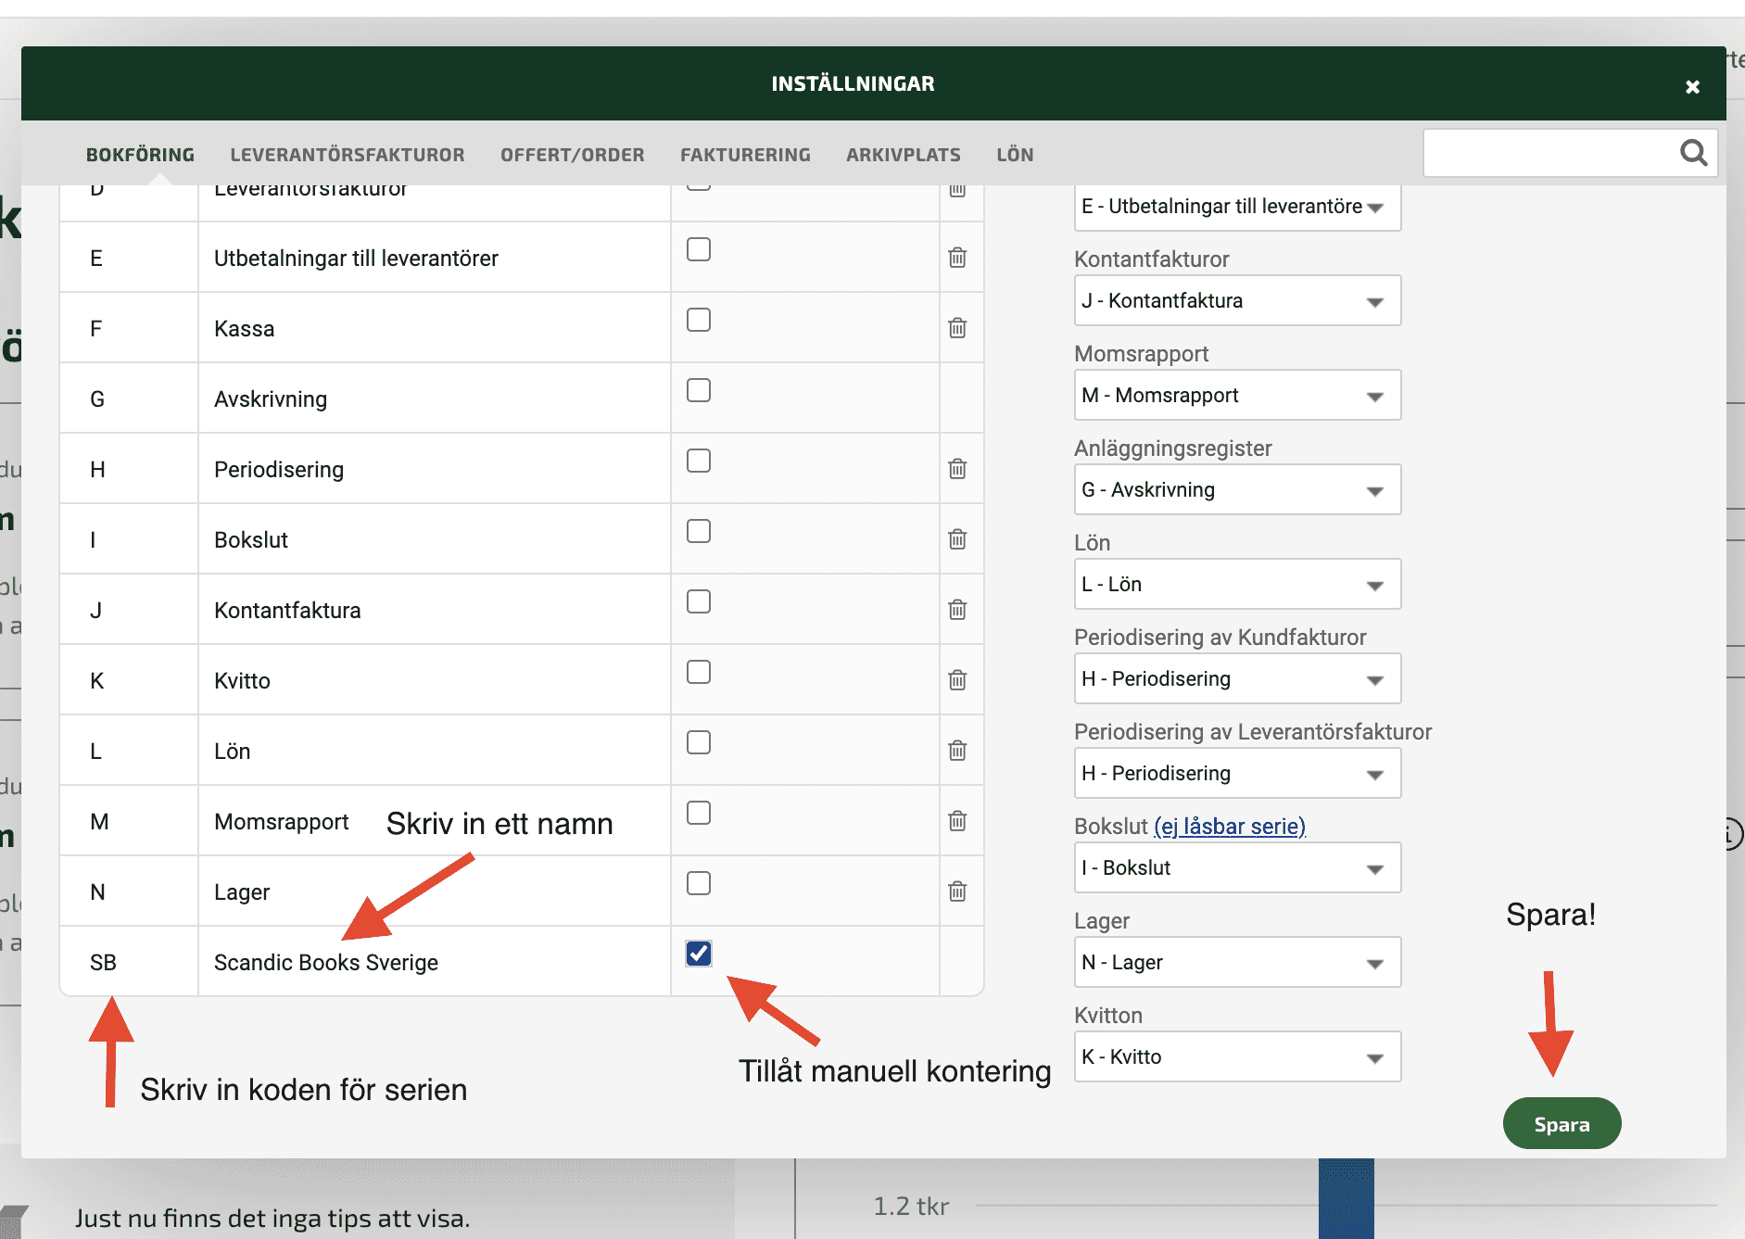This screenshot has width=1745, height=1239.
Task: Enable the Kontantfaktura row checkbox
Action: tap(699, 601)
